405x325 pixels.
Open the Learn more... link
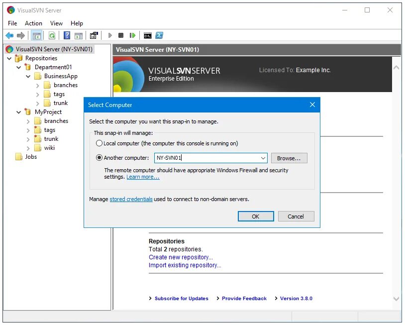[143, 177]
